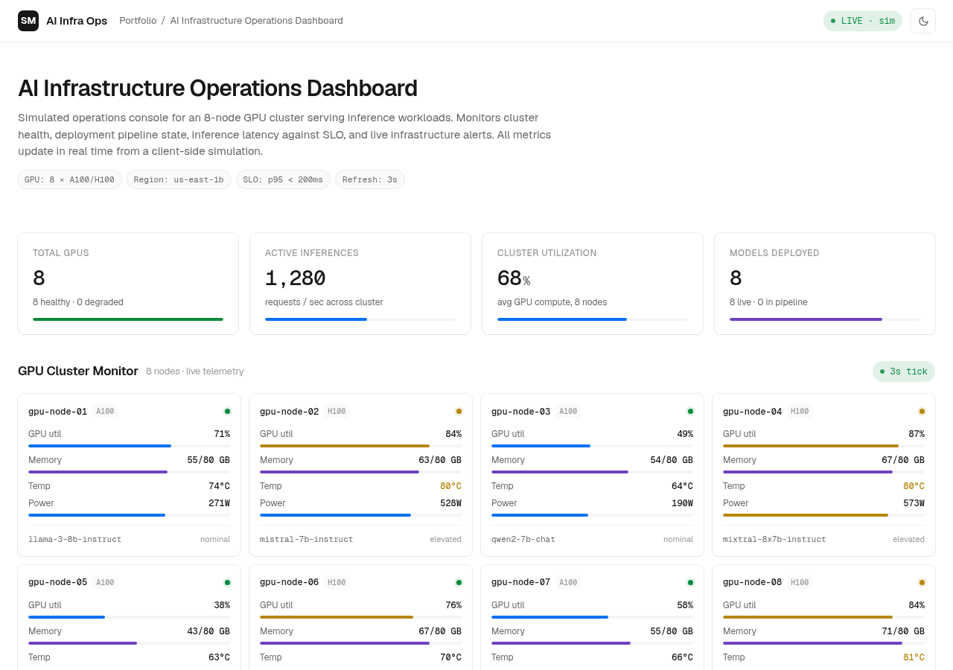Click the 71/80 GB memory value
Image resolution: width=953 pixels, height=670 pixels.
coord(903,631)
